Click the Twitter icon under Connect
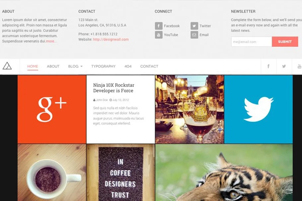 coord(194,26)
